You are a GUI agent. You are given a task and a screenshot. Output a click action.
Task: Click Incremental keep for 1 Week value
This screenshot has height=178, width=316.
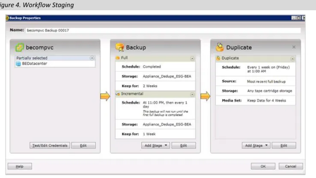point(149,134)
